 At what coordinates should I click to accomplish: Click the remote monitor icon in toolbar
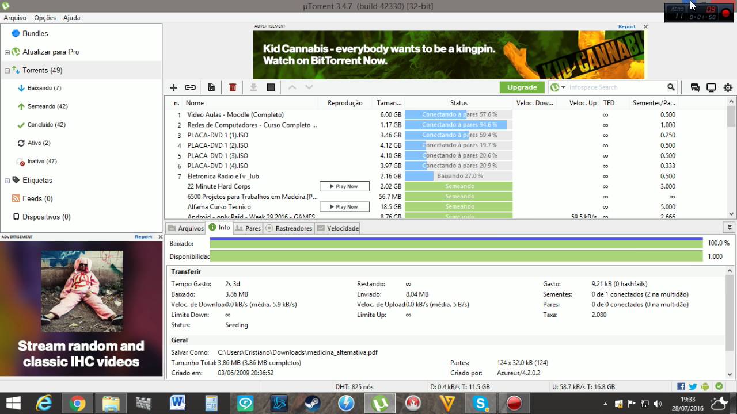pyautogui.click(x=711, y=87)
